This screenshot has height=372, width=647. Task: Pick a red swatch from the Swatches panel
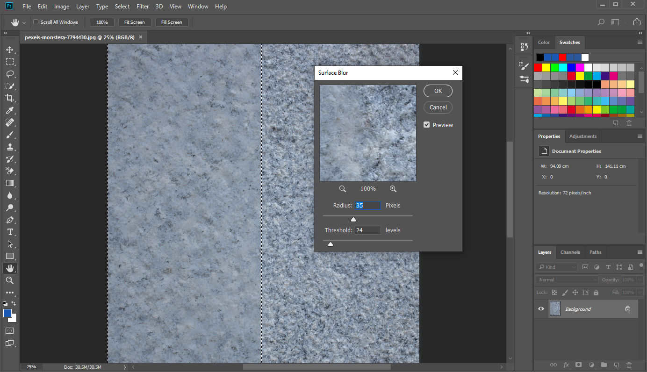[539, 67]
